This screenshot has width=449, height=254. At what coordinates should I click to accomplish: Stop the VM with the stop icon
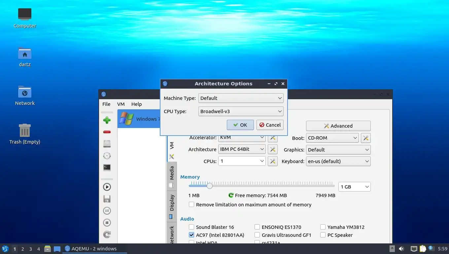click(107, 223)
